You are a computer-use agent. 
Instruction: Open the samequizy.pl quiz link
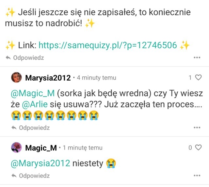(x=108, y=45)
